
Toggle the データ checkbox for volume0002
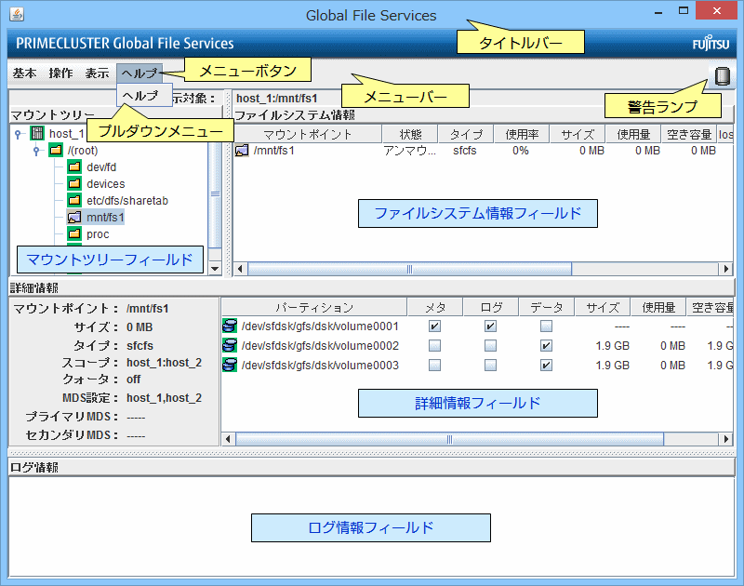click(x=546, y=345)
